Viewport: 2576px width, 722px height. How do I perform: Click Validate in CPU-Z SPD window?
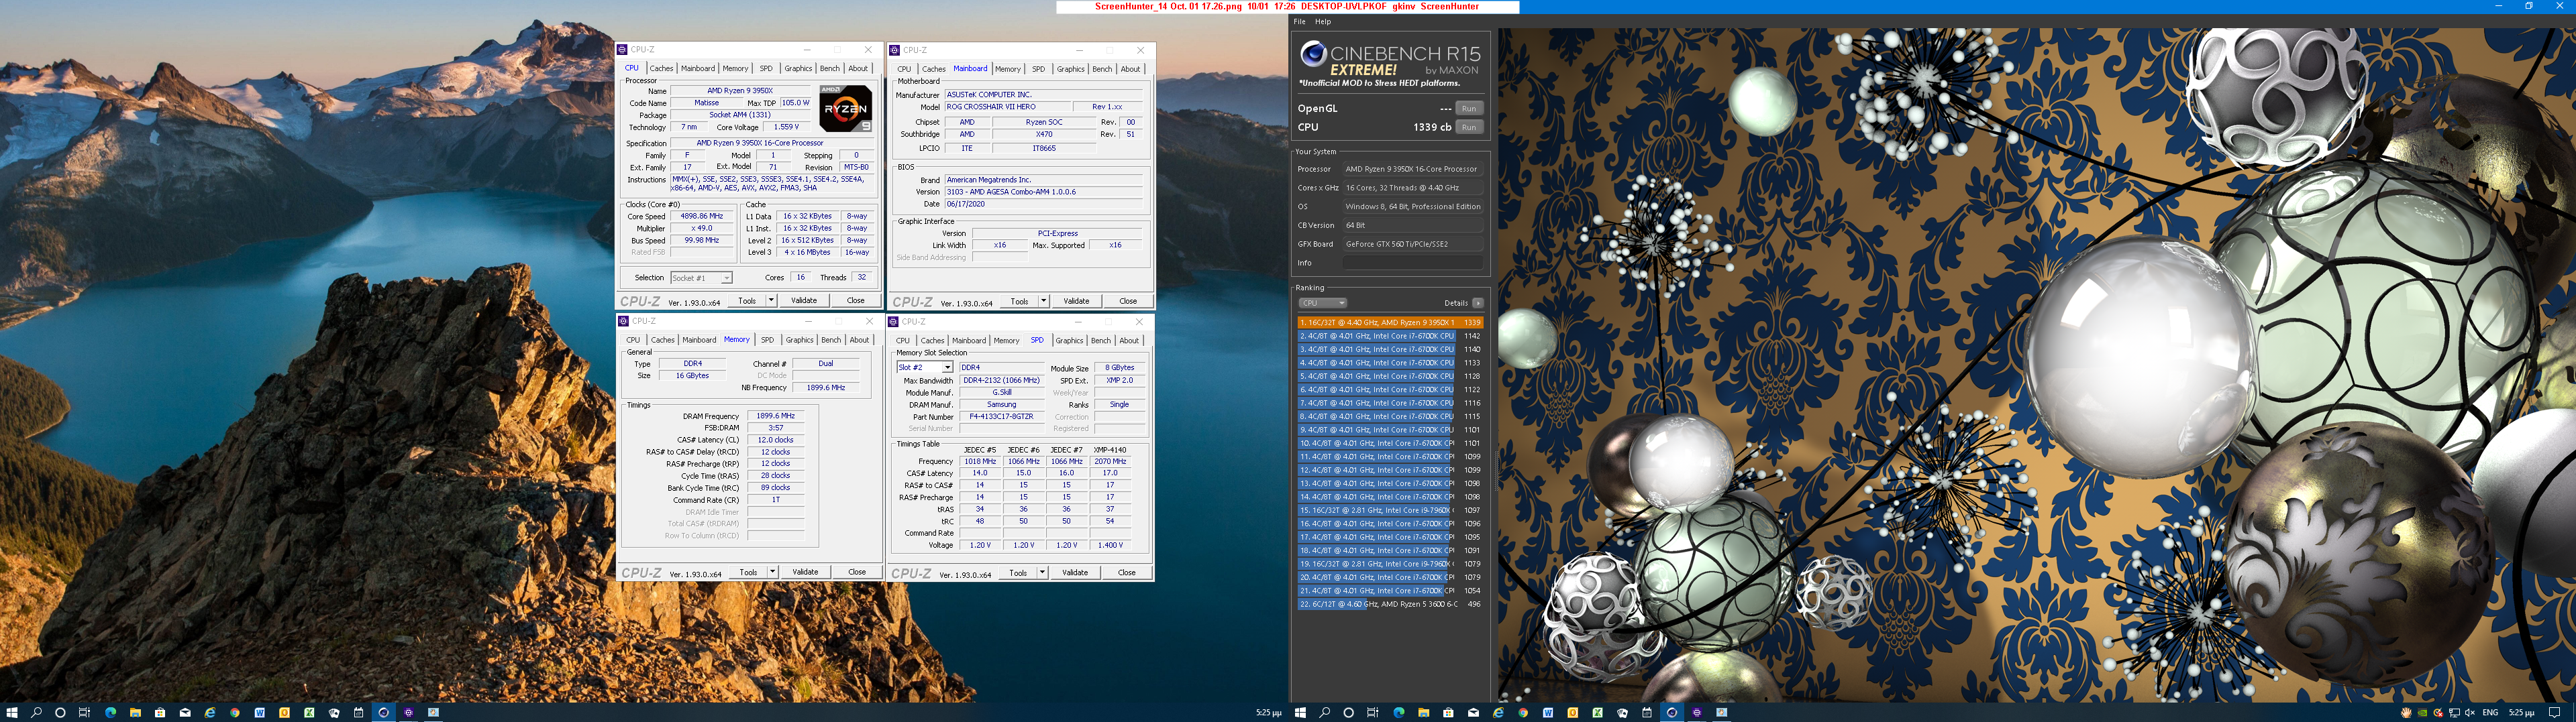(x=1075, y=573)
